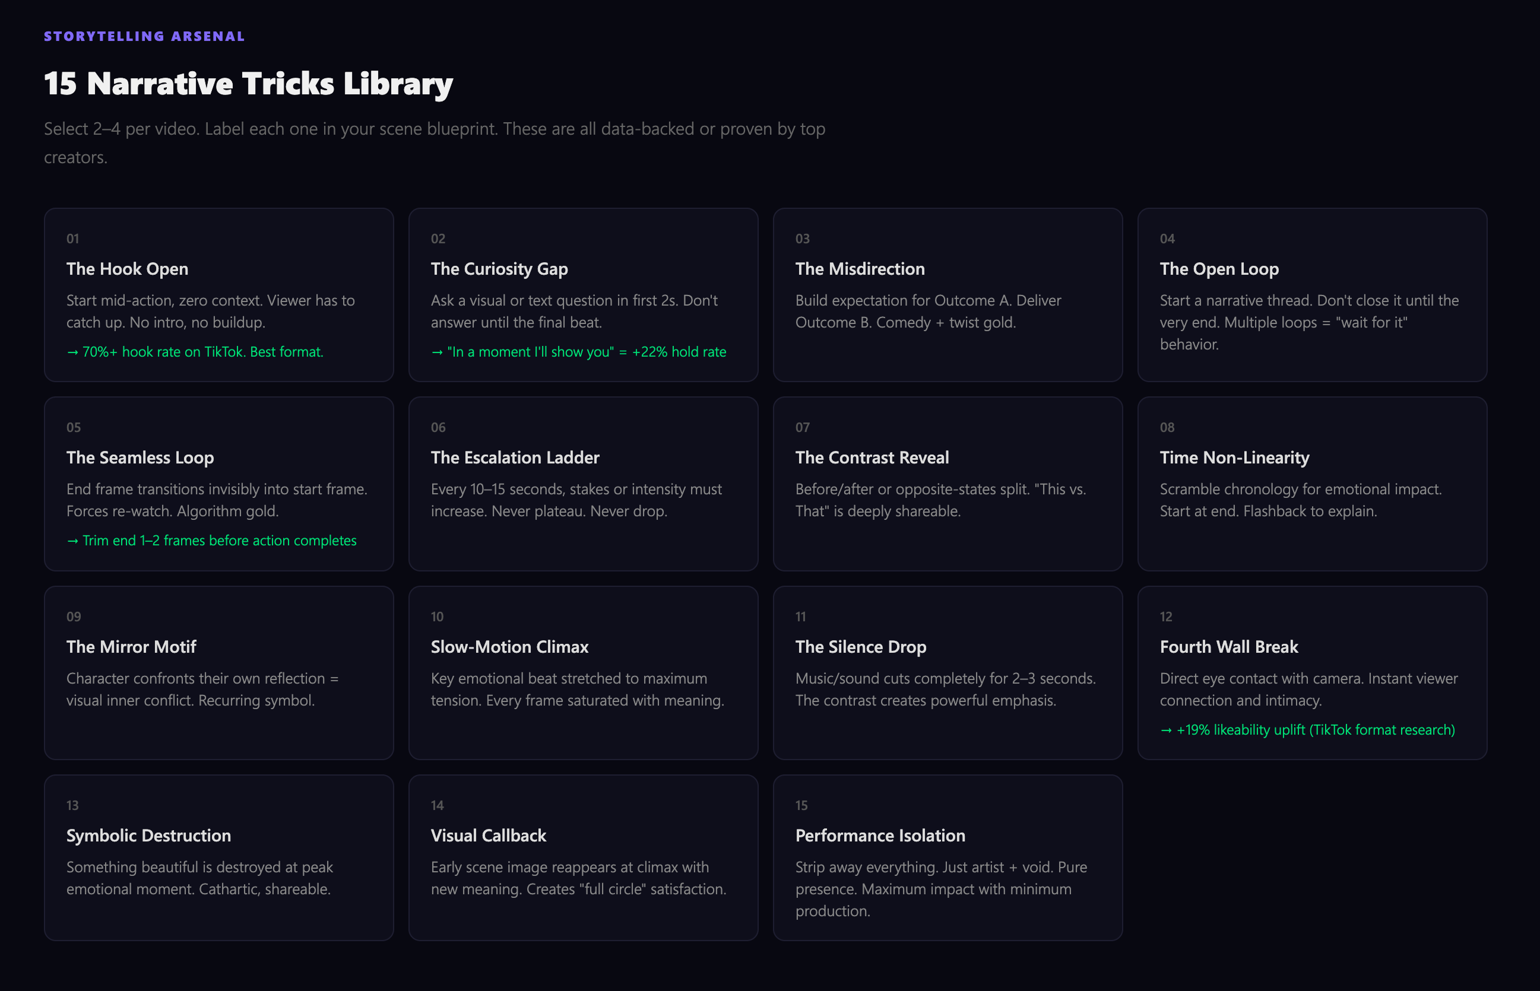
Task: Click "The Misdirection" card
Action: point(947,296)
